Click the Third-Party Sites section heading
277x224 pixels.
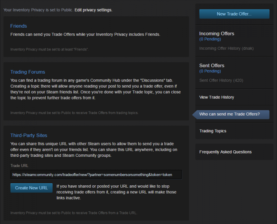click(29, 135)
